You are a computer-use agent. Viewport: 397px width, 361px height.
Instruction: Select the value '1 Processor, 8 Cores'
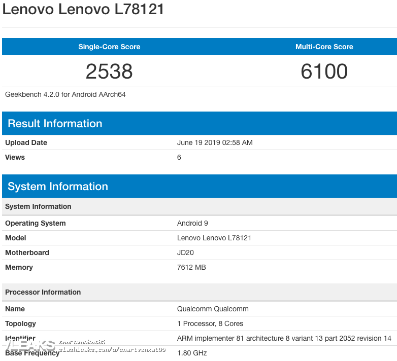pyautogui.click(x=210, y=323)
